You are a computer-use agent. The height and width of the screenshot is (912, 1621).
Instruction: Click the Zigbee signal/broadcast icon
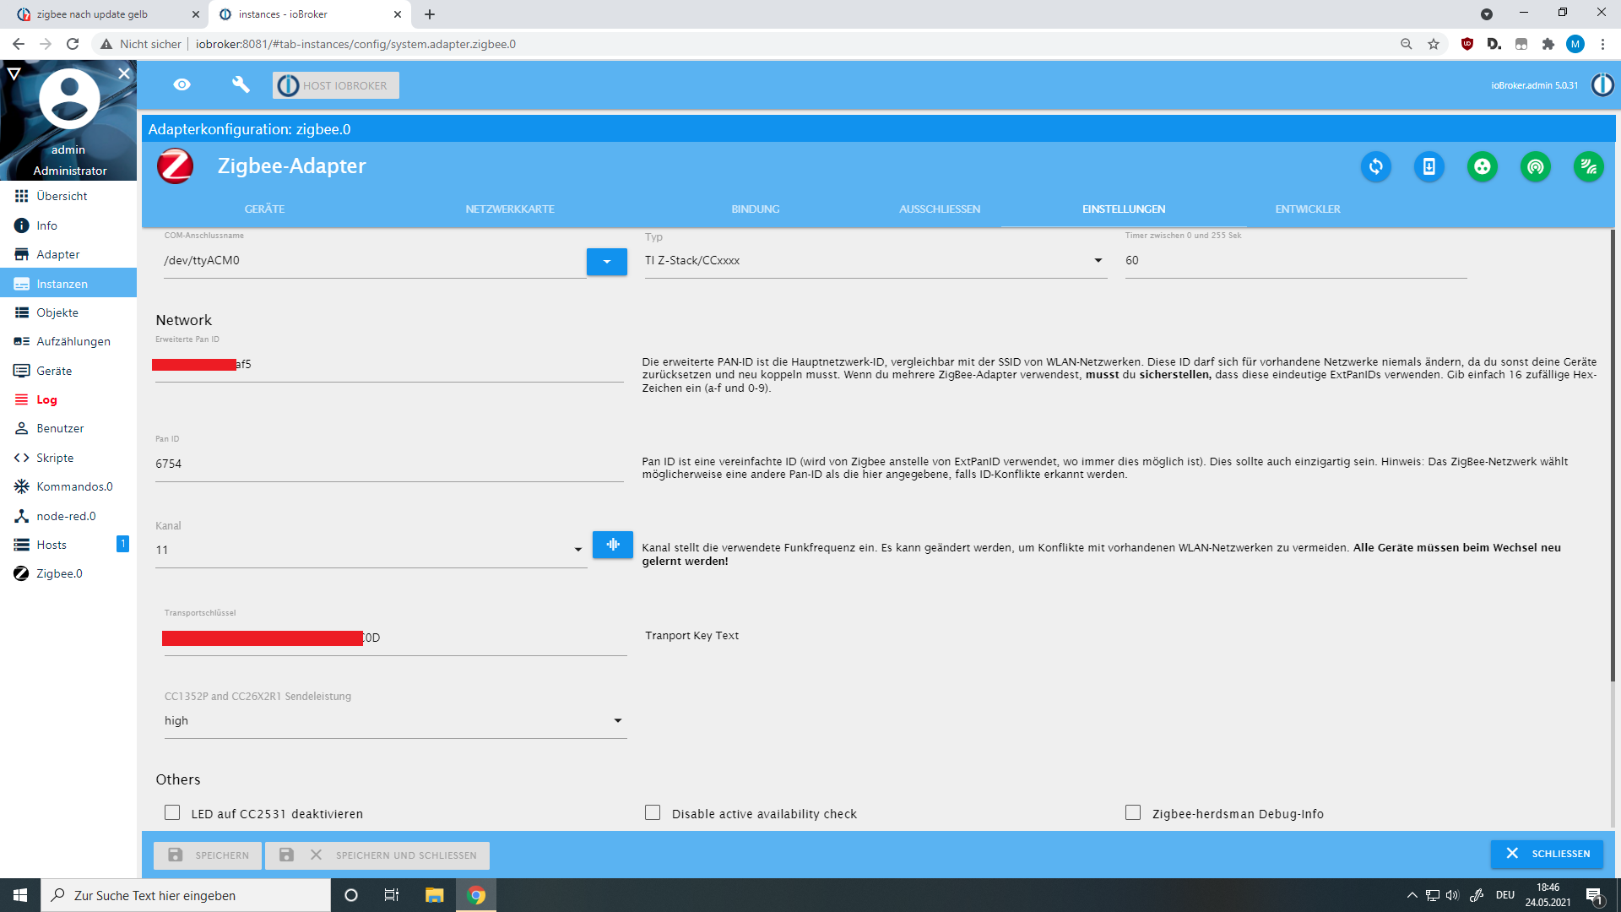[1537, 166]
